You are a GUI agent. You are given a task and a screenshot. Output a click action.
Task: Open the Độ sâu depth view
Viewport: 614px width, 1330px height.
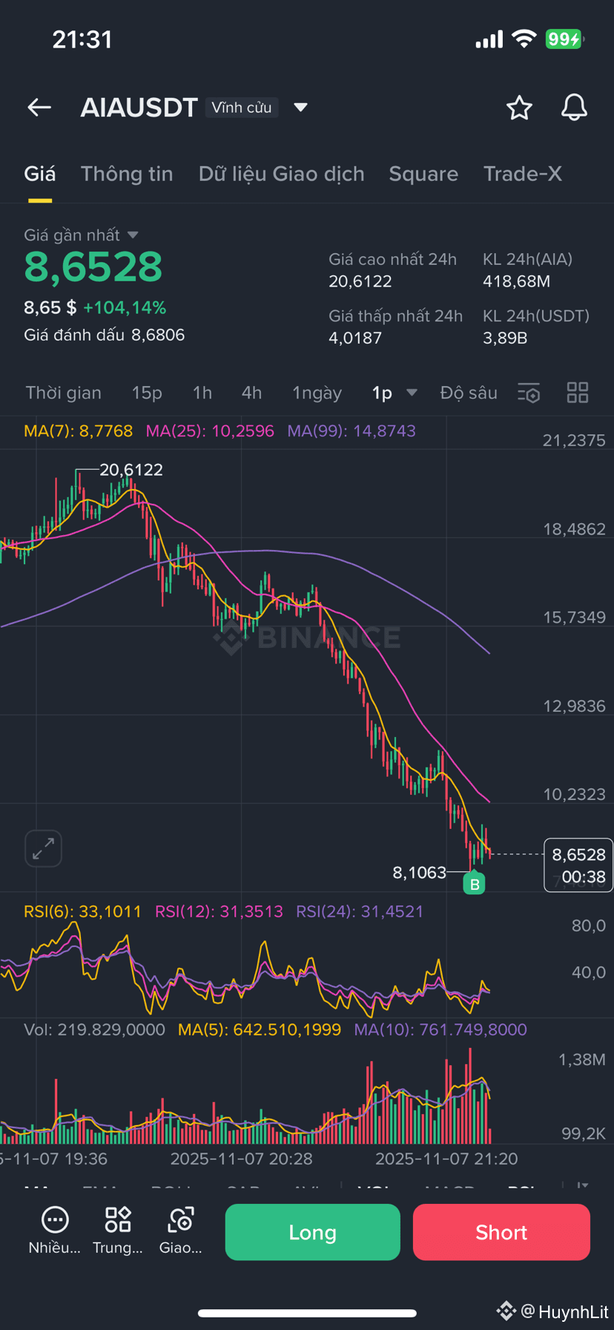[469, 393]
